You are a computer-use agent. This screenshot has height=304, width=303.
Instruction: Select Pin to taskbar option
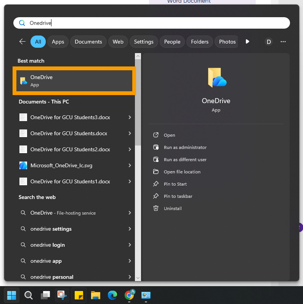click(x=178, y=196)
